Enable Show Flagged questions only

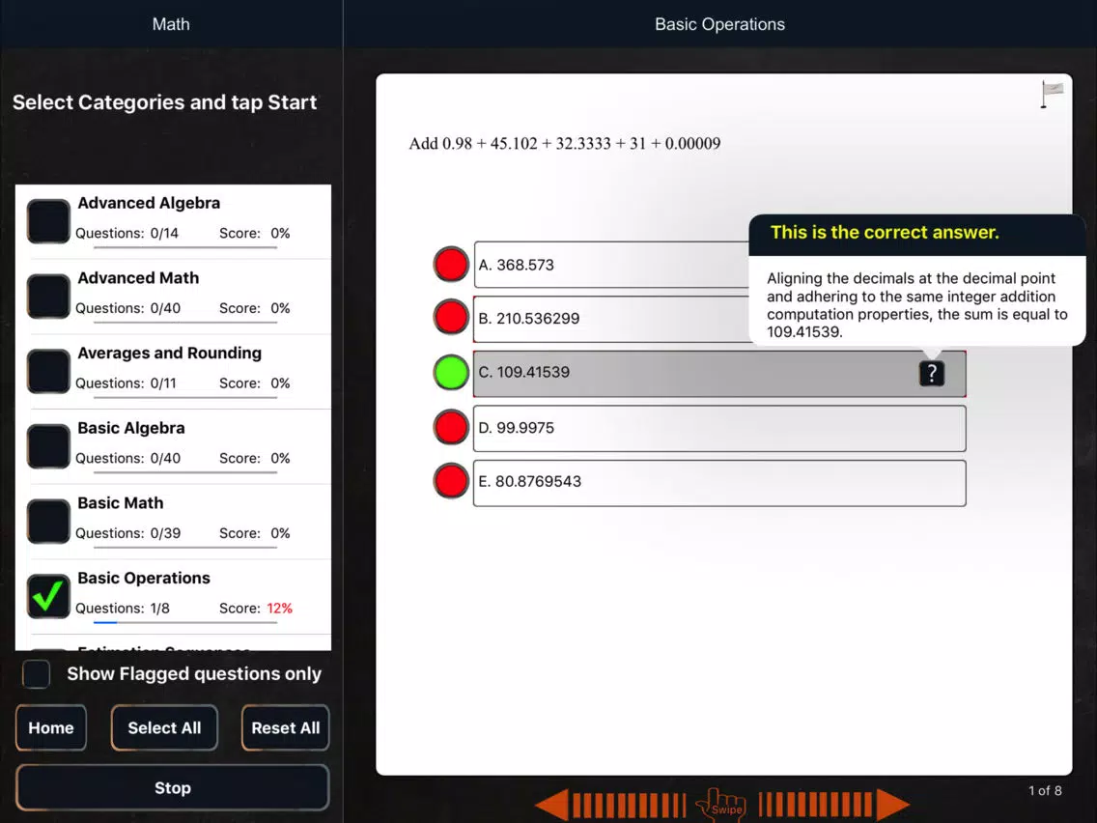coord(37,674)
